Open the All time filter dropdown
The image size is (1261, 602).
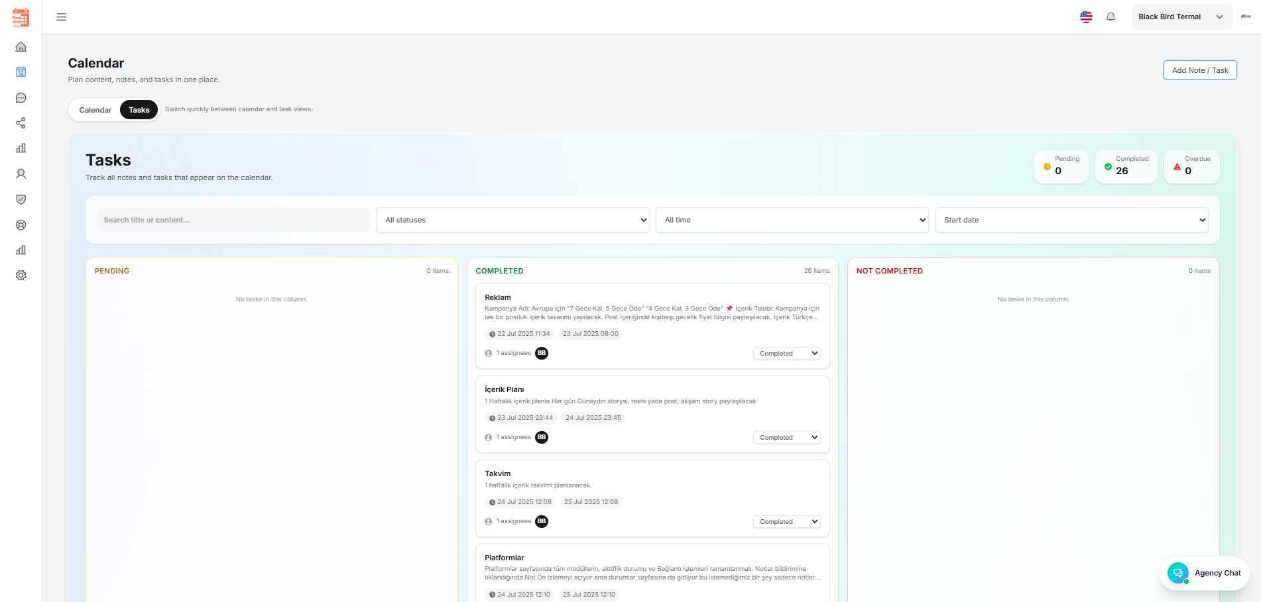pos(792,220)
